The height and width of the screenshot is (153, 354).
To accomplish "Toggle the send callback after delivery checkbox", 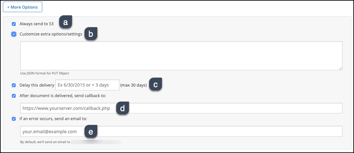I will click(14, 96).
